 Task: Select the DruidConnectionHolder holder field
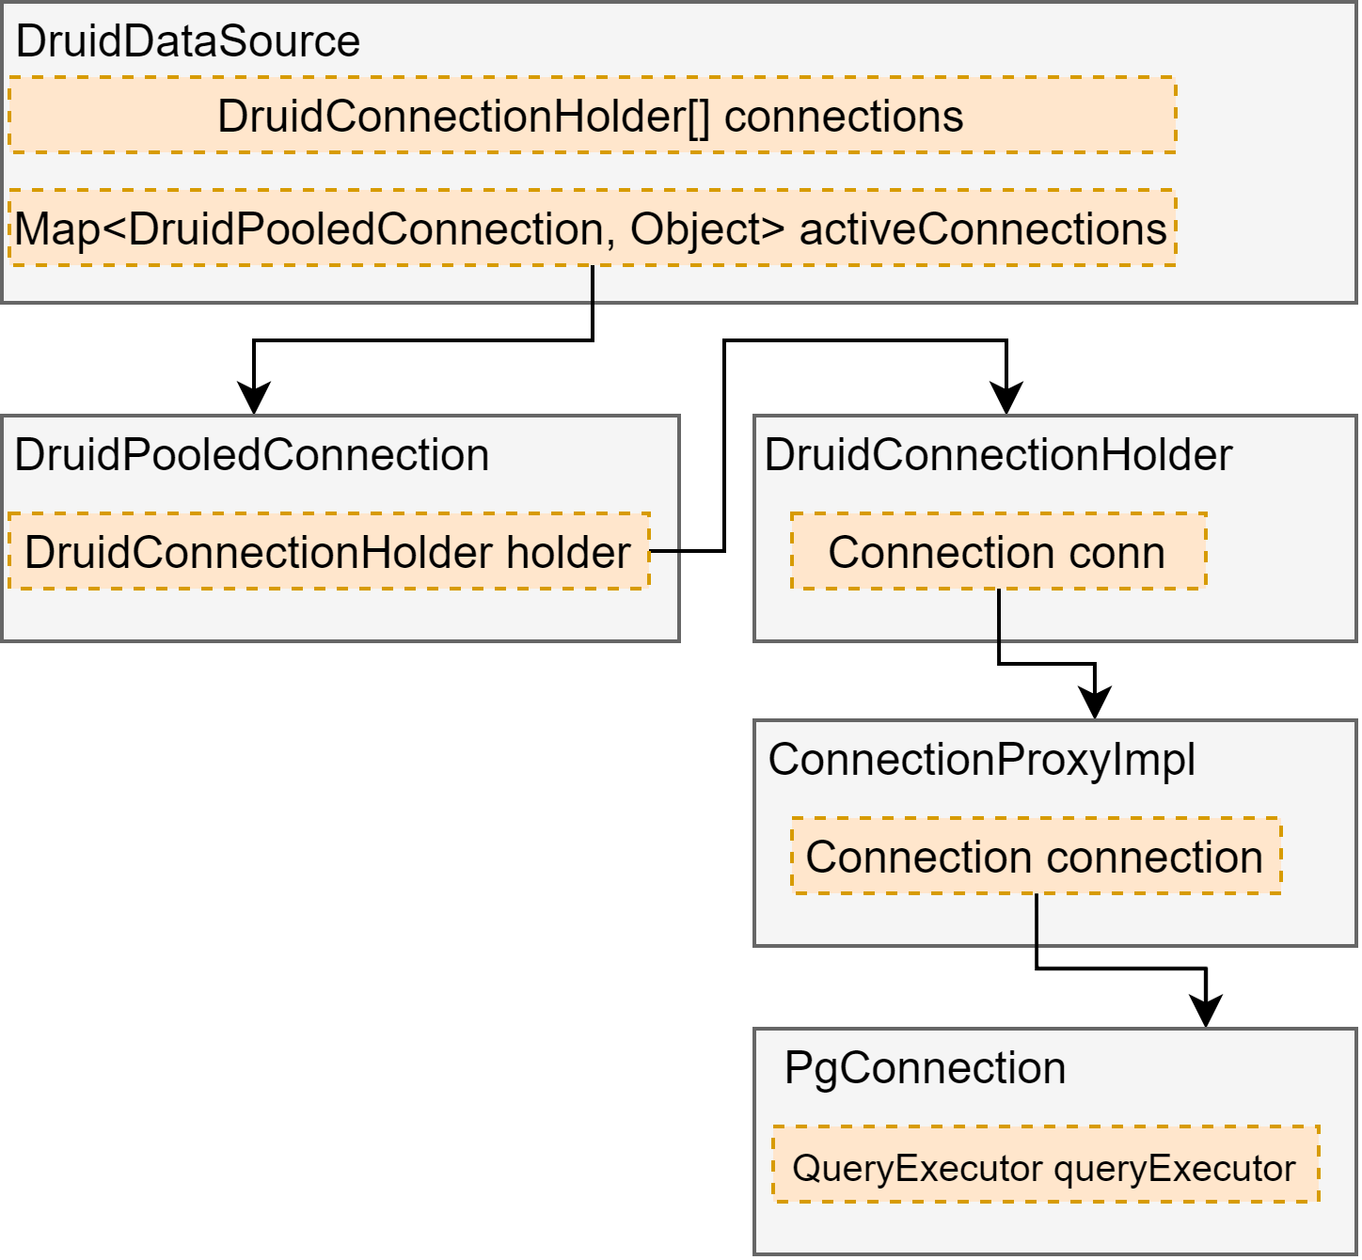click(329, 551)
